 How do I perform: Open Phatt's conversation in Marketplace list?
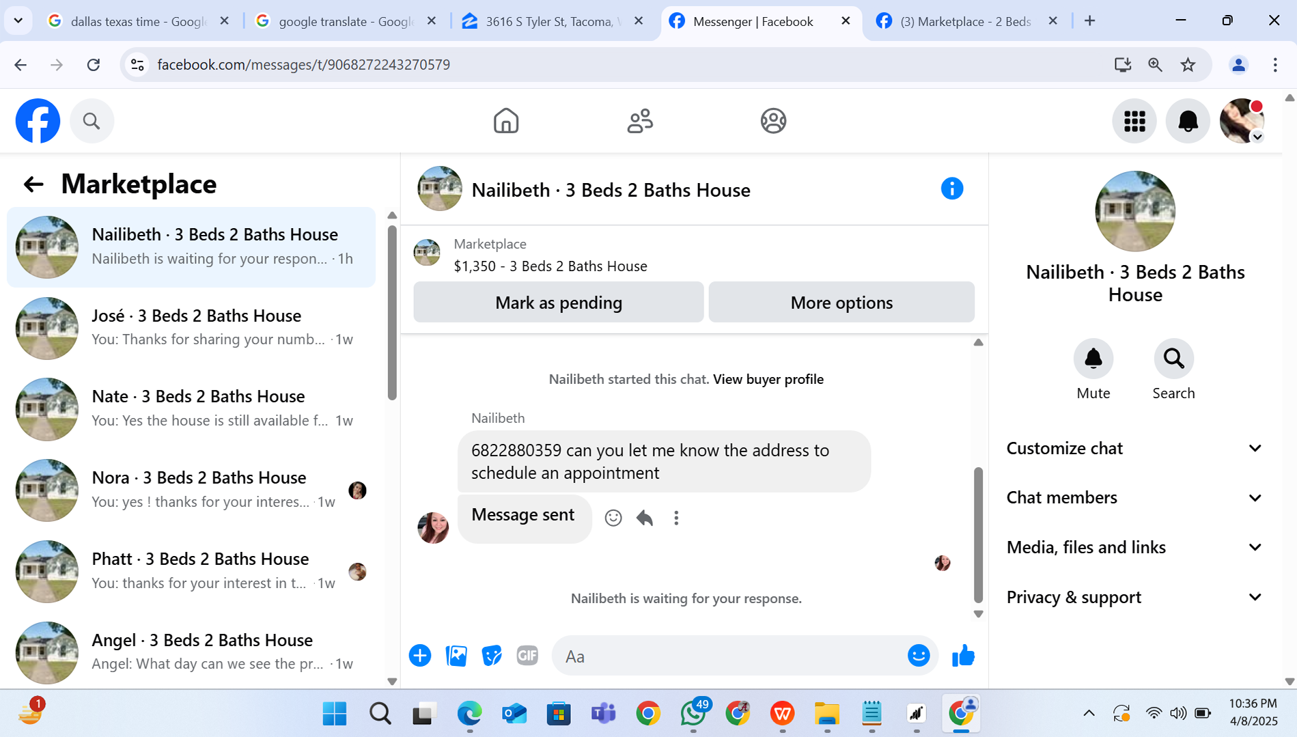coord(191,572)
